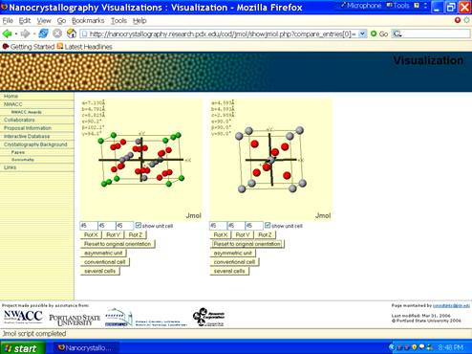472x354 pixels.
Task: Open the Bookmarks menu
Action: pos(88,21)
